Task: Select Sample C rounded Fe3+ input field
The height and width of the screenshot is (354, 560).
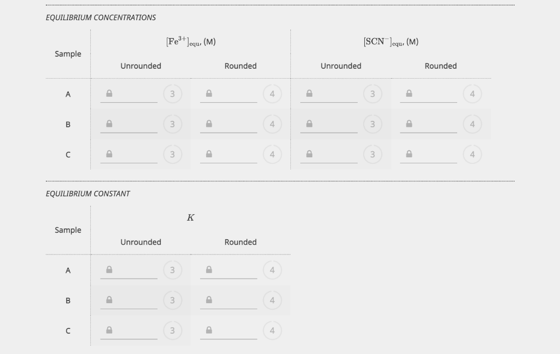Action: click(x=229, y=155)
